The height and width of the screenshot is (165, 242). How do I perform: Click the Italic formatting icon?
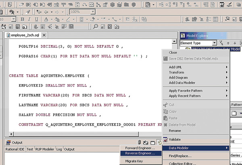29,19
